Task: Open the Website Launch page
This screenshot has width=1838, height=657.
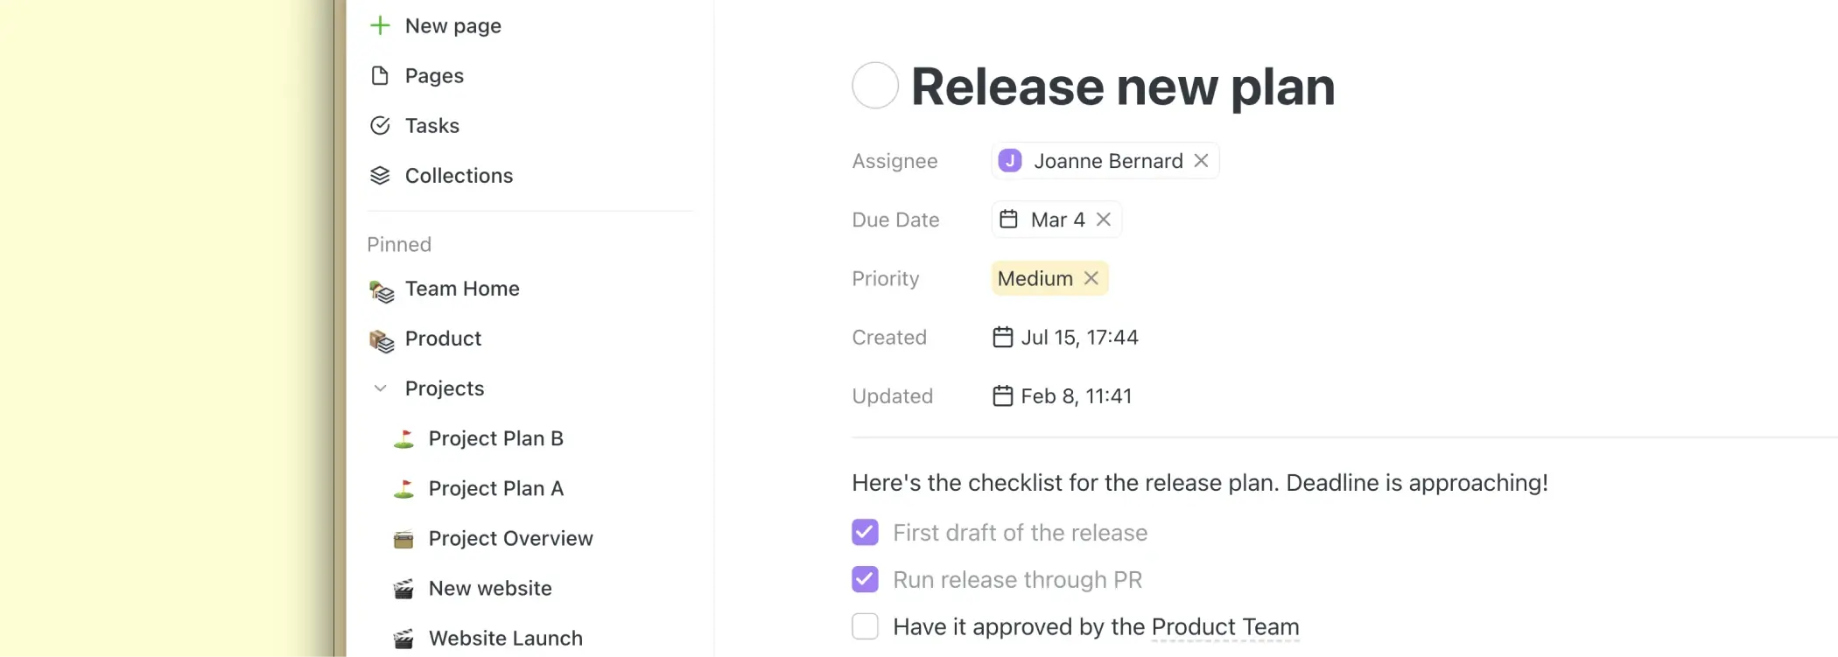Action: (505, 639)
